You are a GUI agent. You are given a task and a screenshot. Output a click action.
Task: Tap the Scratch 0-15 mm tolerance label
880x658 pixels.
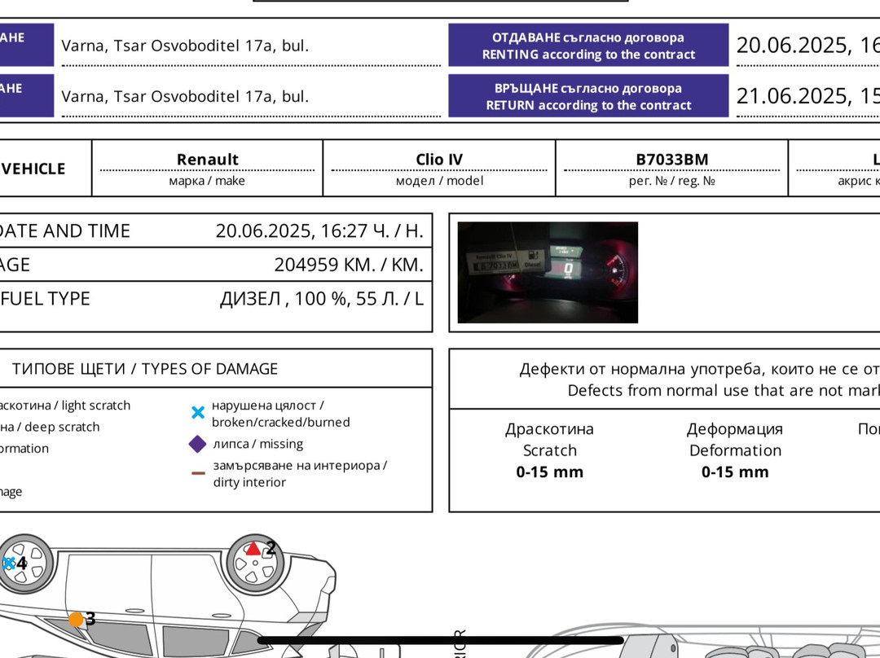[x=549, y=450]
